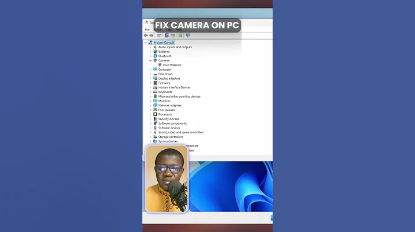The width and height of the screenshot is (415, 232).
Task: Expand the Disk drives chevron
Action: pyautogui.click(x=150, y=74)
